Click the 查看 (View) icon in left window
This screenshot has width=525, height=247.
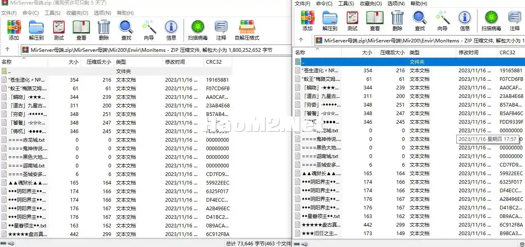tap(81, 30)
